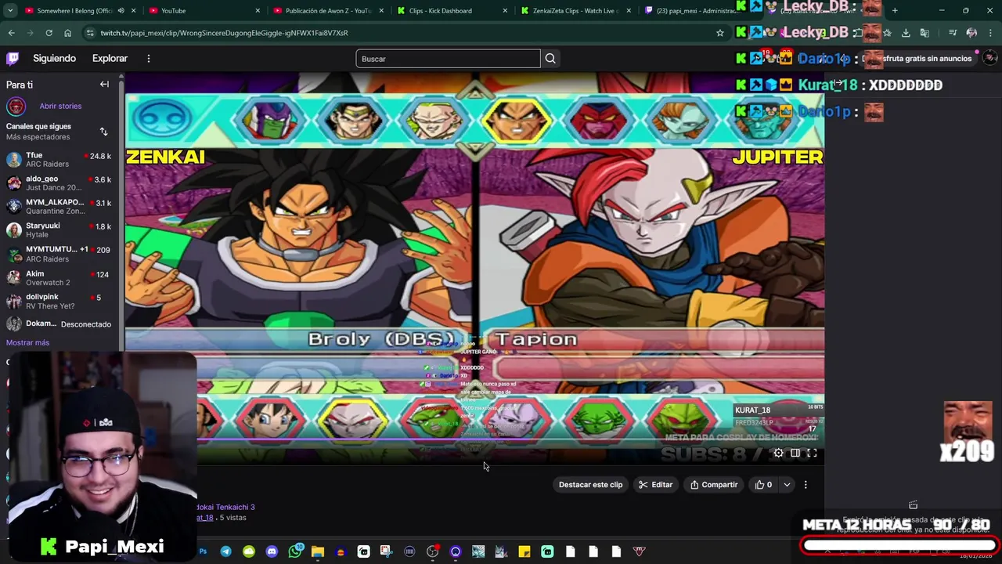Open the user avatar menu in Twitch header
1002x564 pixels.
(989, 59)
